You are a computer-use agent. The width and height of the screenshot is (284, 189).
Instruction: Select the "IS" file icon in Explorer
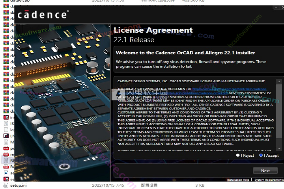(6, 124)
